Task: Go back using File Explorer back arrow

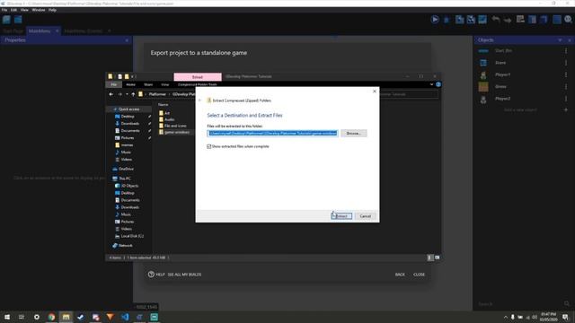Action: tap(111, 94)
